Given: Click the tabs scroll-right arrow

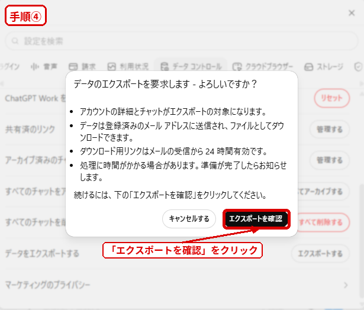Looking at the screenshot, I should [361, 83].
